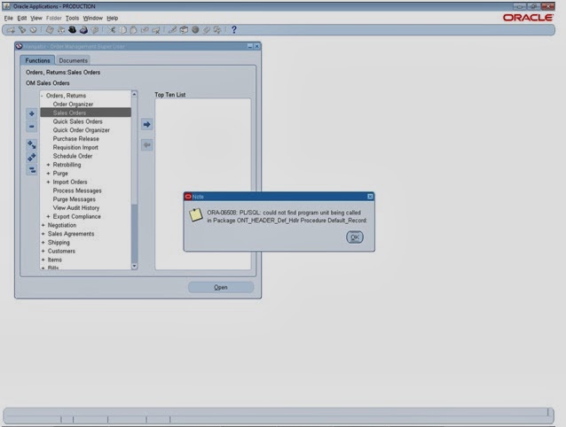Select Purchase Release in the tree

click(75, 139)
